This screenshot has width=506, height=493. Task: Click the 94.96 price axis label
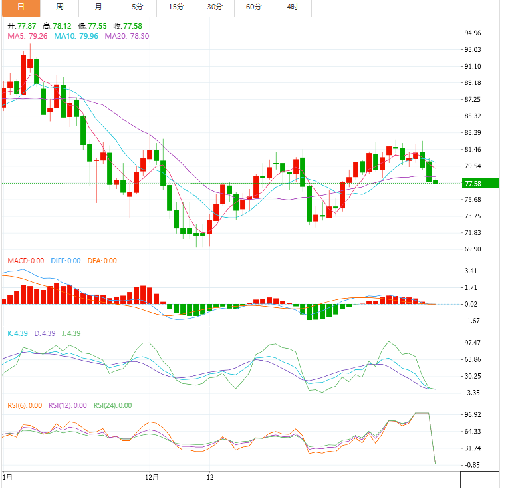[473, 33]
